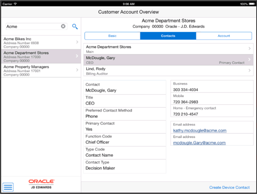Viewport: 257px width, 194px height.
Task: Select Acme Bikes Inc customer
Action: (x=41, y=42)
